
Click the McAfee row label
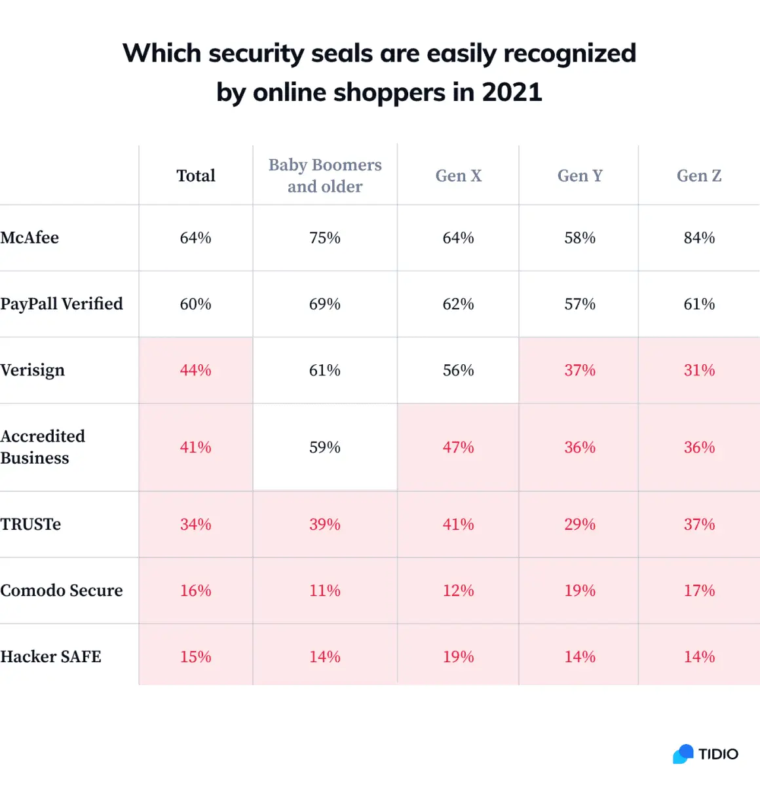(29, 238)
